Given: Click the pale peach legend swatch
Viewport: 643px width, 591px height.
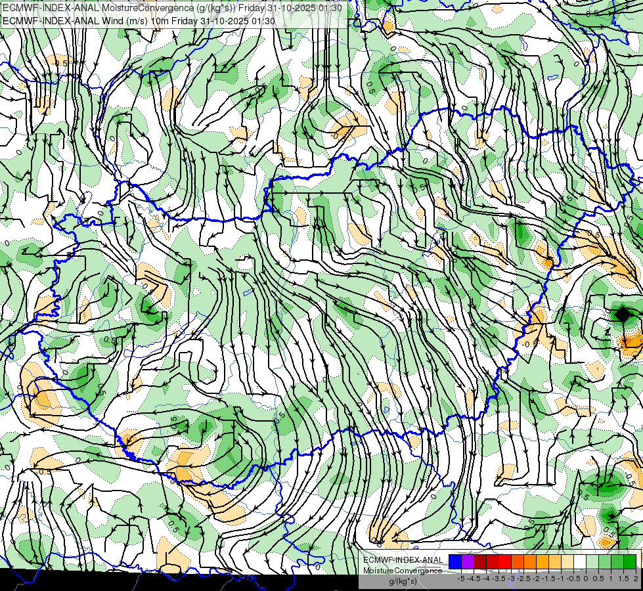Looking at the screenshot, I should click(x=567, y=561).
